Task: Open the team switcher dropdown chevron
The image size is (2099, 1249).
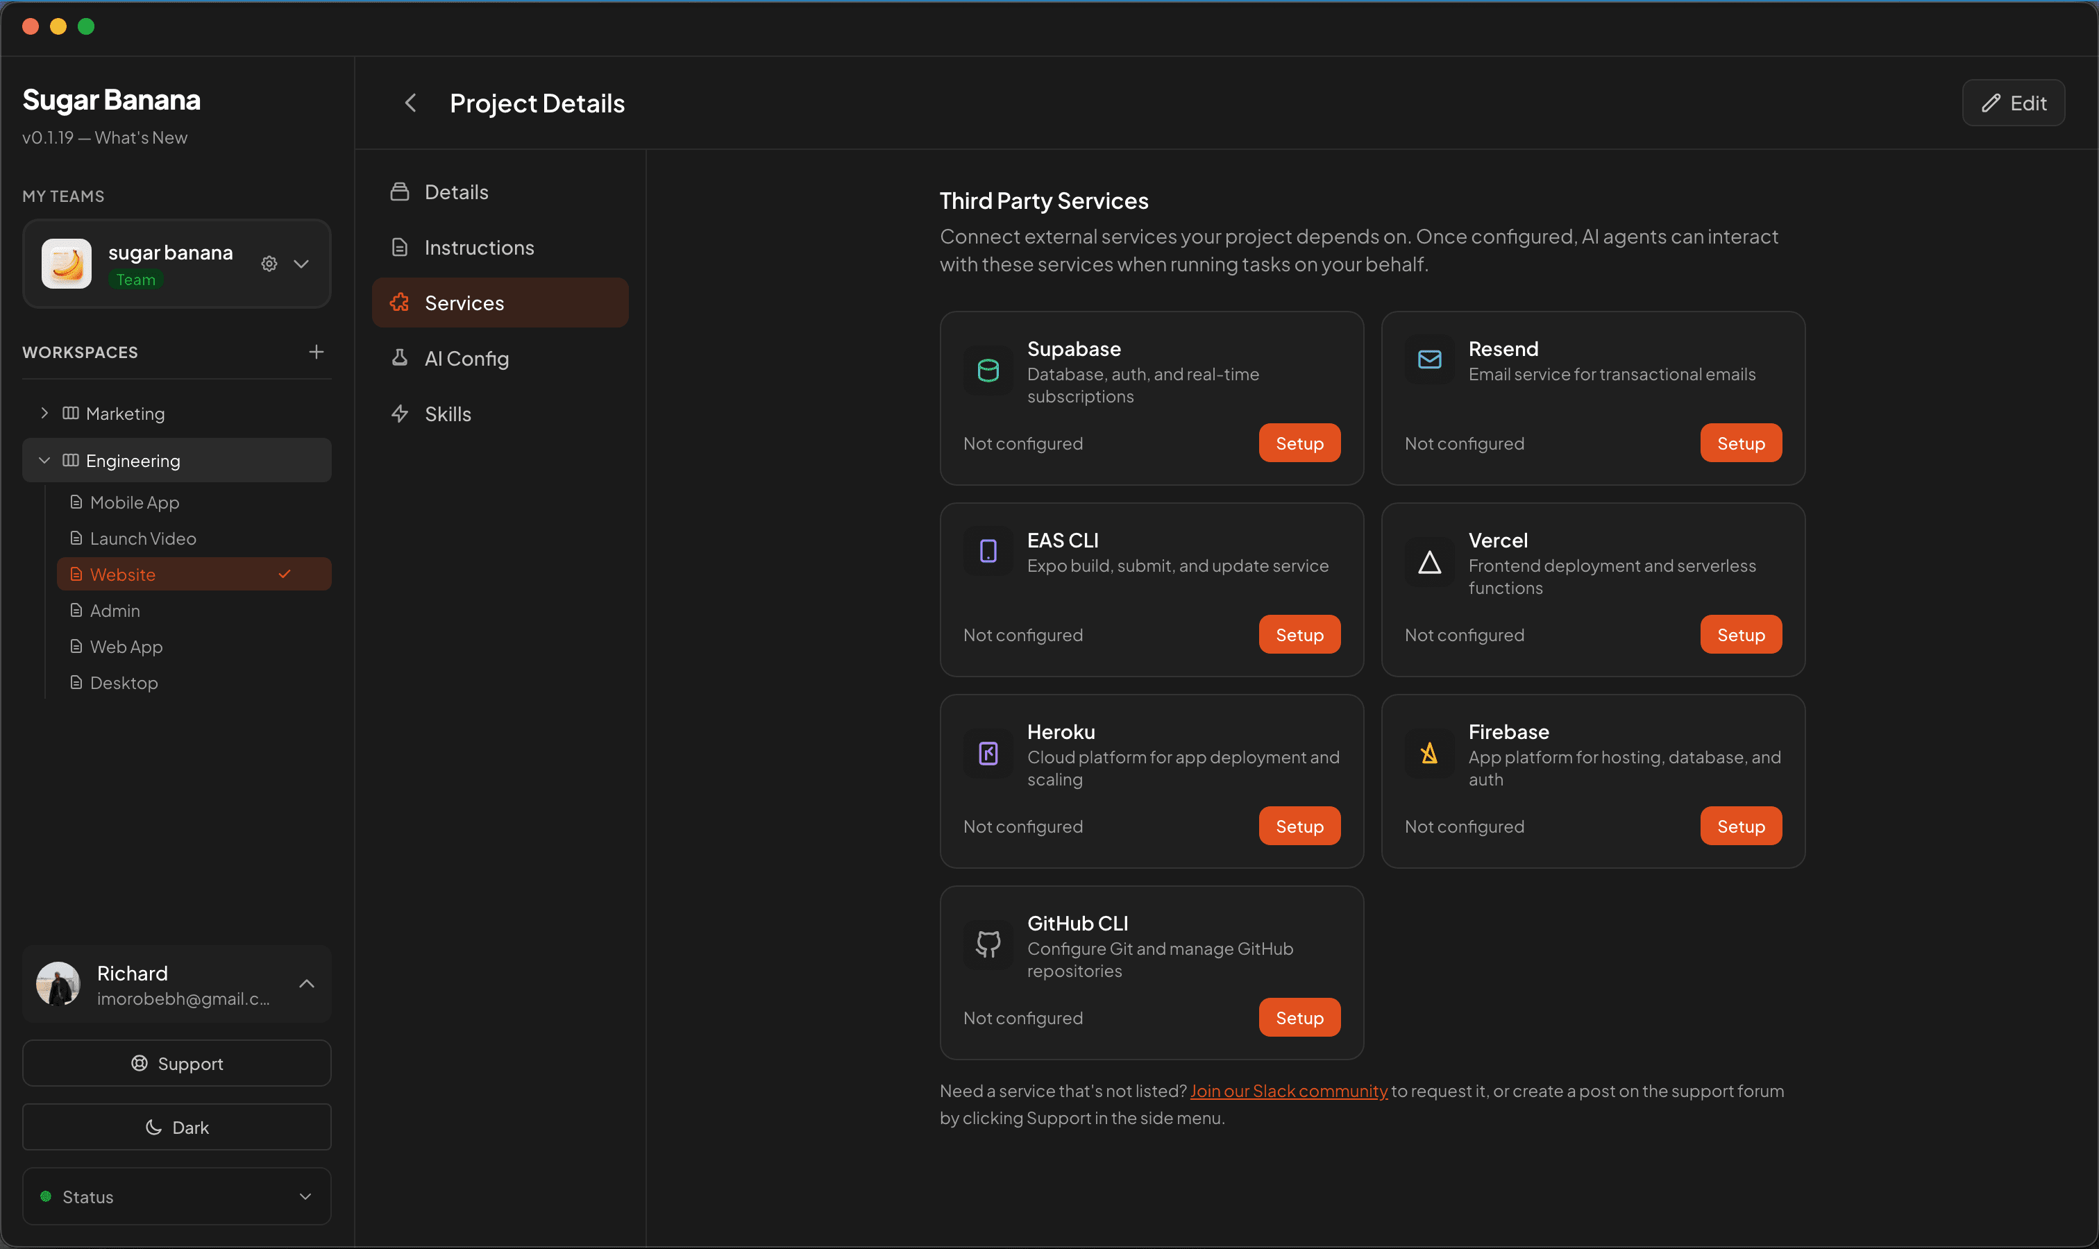Action: pyautogui.click(x=301, y=264)
